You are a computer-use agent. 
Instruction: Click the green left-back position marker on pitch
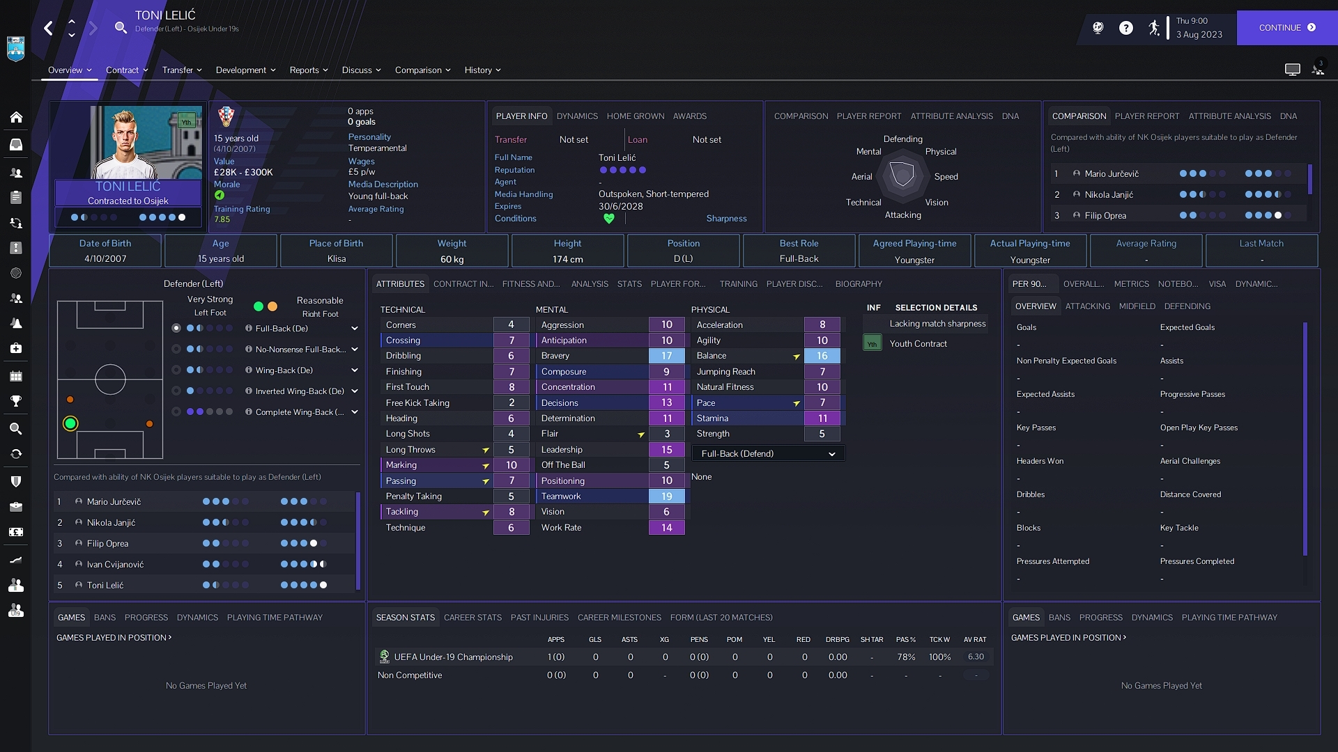click(x=70, y=423)
